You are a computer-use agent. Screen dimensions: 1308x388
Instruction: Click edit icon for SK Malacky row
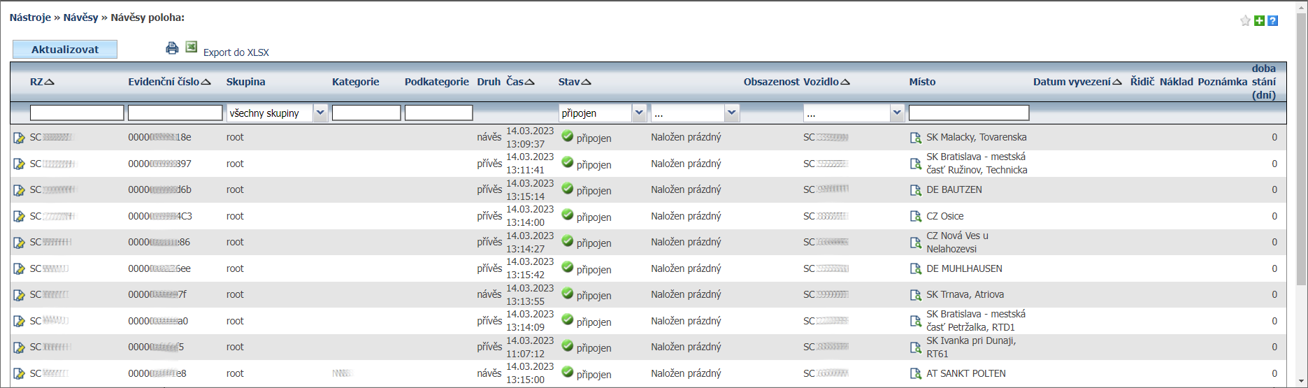(19, 138)
